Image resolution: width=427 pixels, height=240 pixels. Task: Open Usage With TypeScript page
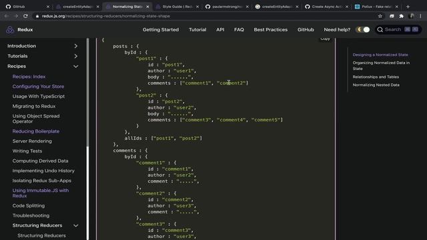tap(39, 96)
